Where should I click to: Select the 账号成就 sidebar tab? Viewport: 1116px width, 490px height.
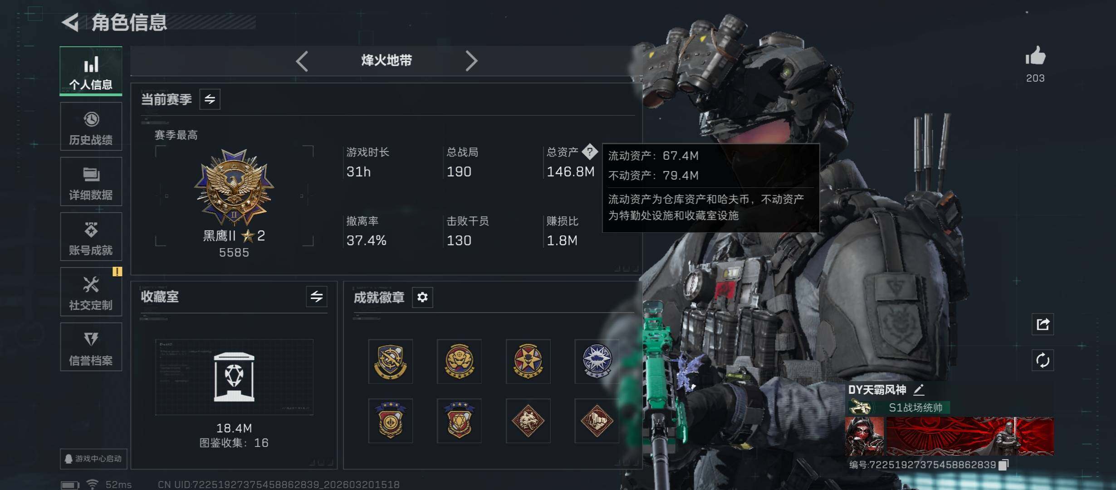[91, 237]
